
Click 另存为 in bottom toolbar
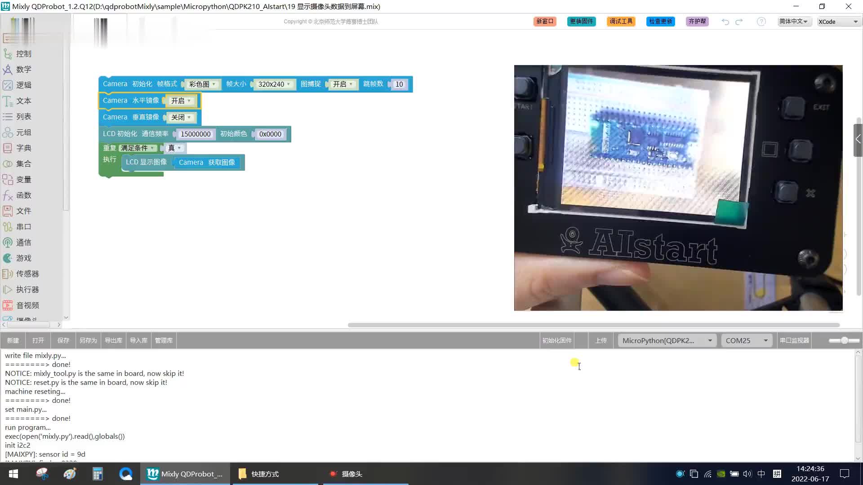point(89,341)
